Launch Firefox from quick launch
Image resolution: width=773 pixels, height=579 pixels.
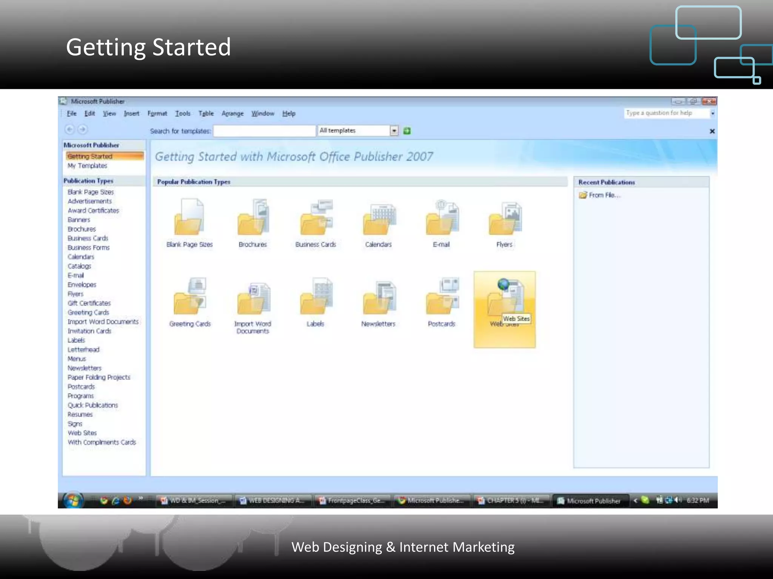[128, 500]
